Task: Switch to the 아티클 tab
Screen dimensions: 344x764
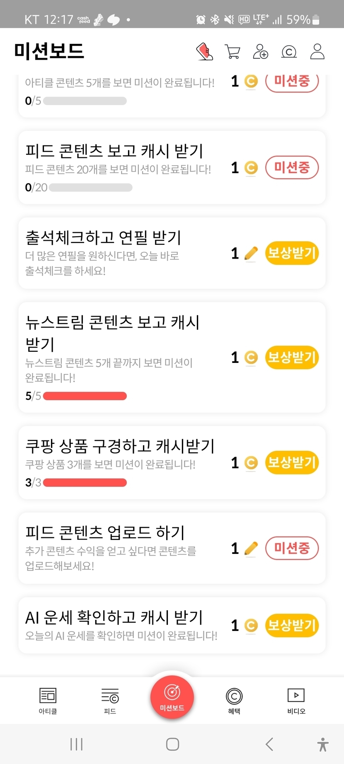Action: [48, 701]
